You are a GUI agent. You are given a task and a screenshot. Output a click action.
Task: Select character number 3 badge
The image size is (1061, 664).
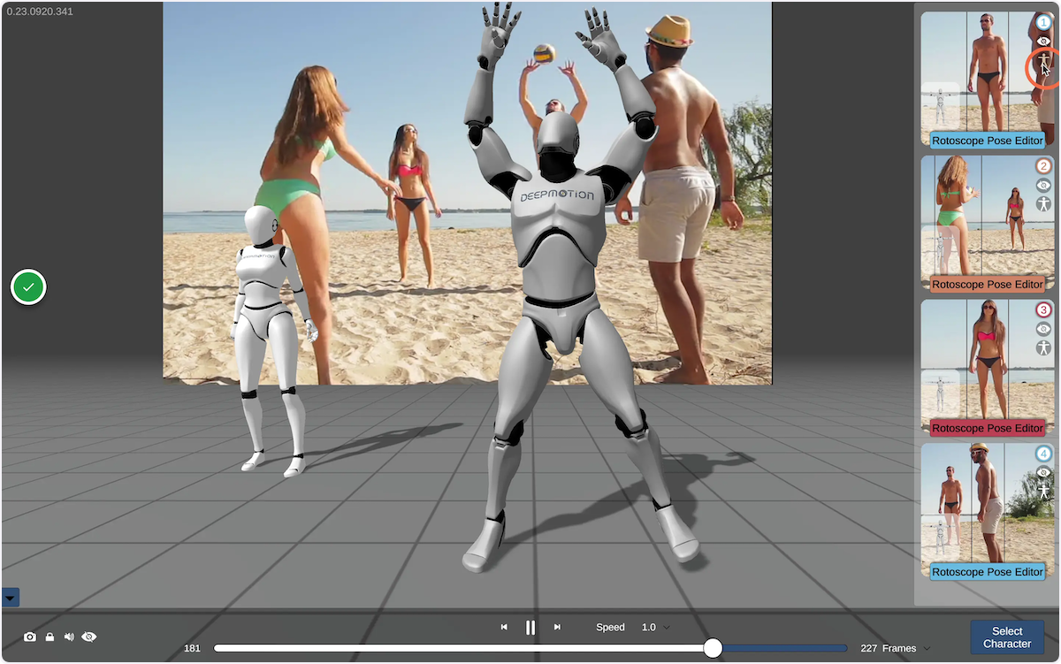point(1043,310)
